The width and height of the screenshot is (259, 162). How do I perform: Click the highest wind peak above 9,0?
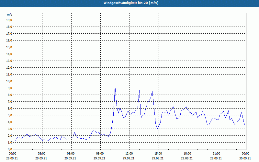[x=115, y=87]
